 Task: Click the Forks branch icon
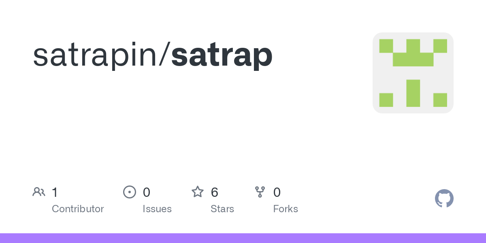click(x=260, y=192)
